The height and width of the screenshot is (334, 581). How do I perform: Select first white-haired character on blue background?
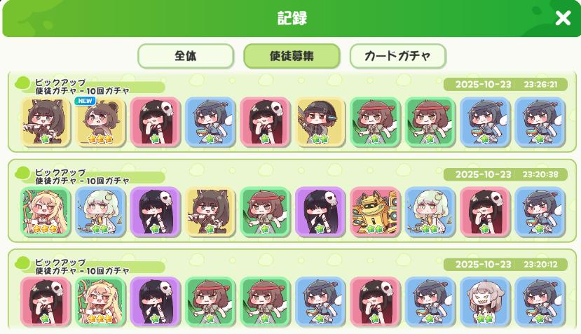click(x=100, y=211)
